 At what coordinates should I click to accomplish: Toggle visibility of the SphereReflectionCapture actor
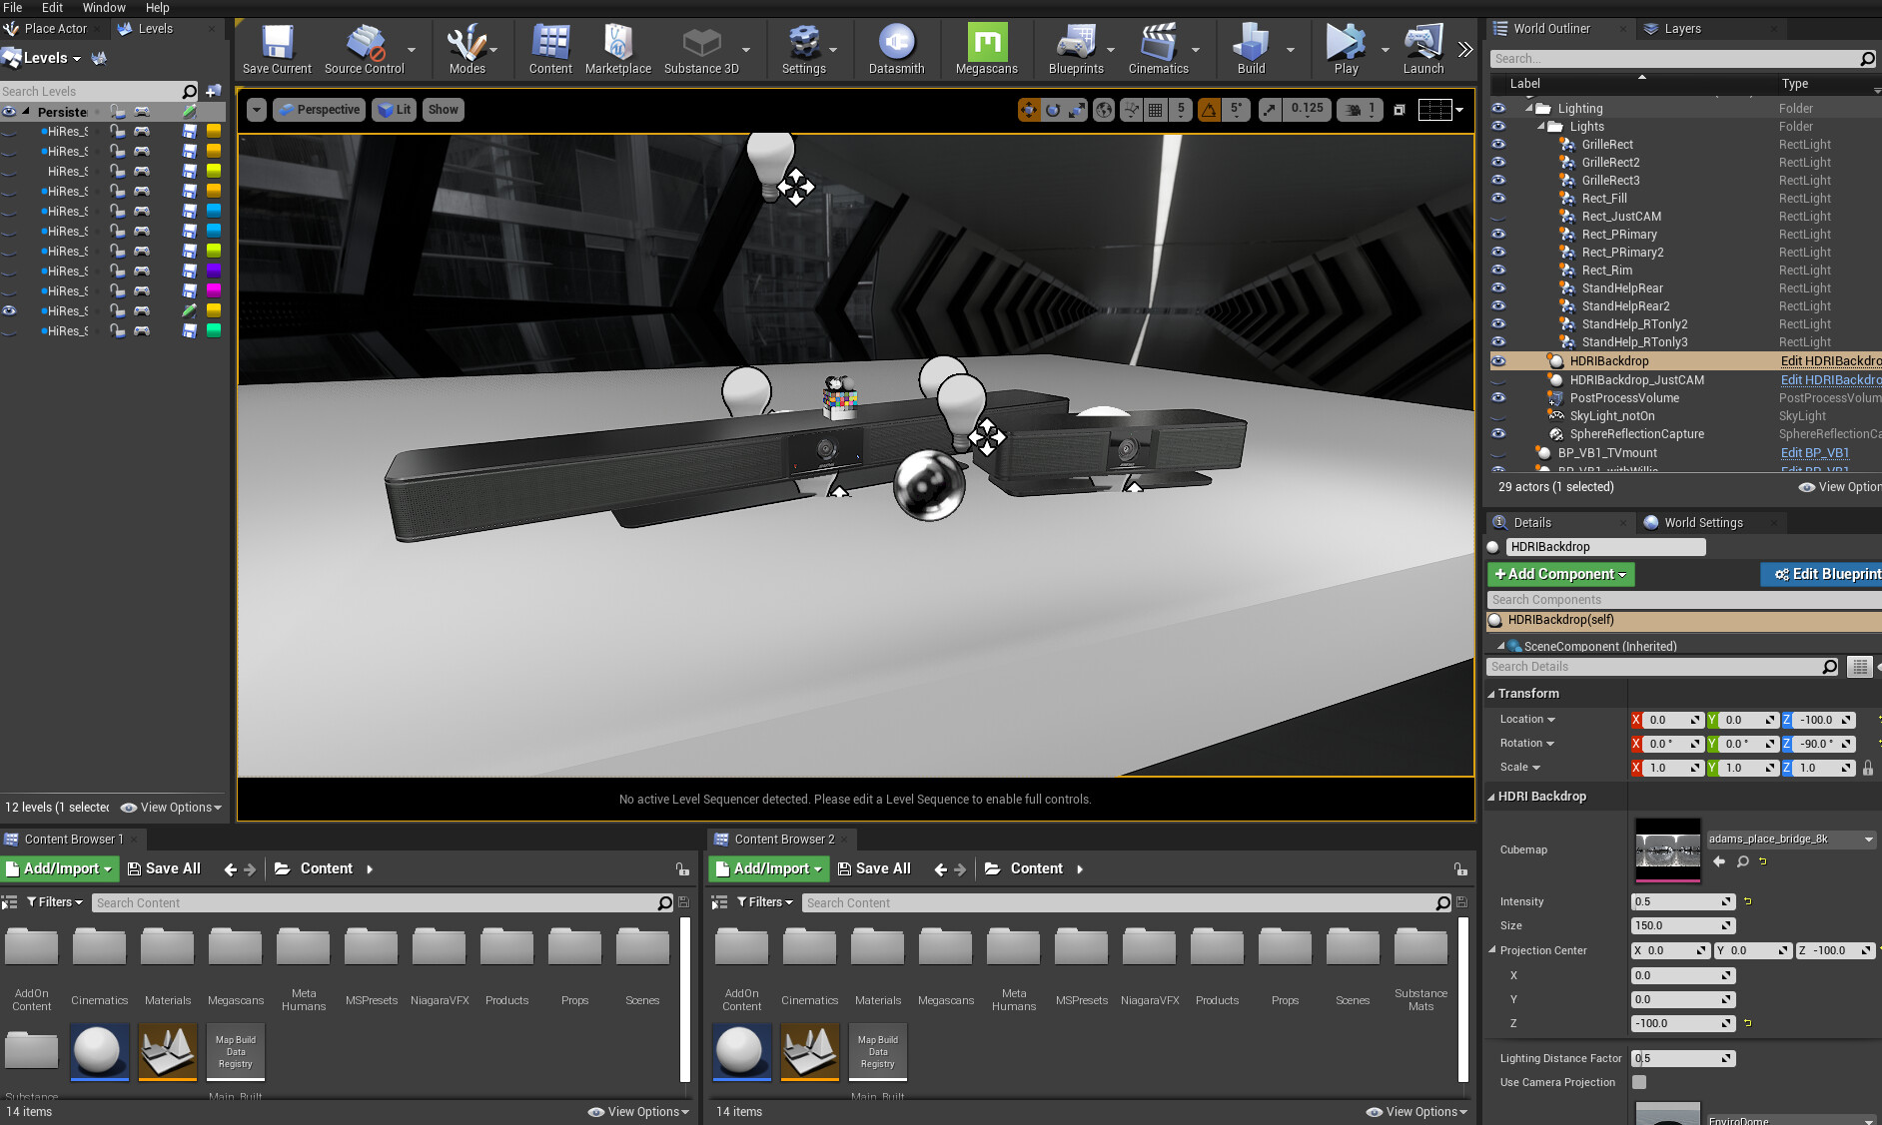[x=1498, y=434]
